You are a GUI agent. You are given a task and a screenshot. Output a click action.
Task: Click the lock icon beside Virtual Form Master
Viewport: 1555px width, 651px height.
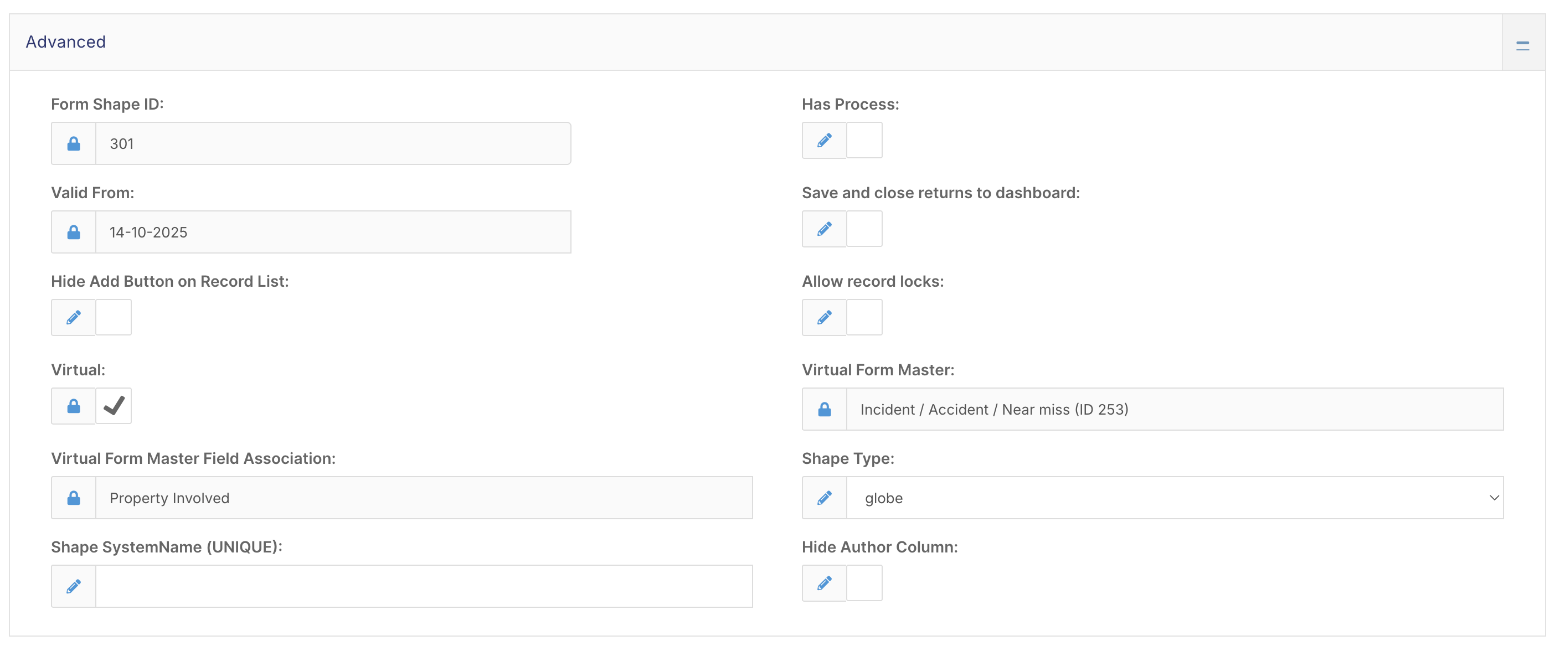825,410
